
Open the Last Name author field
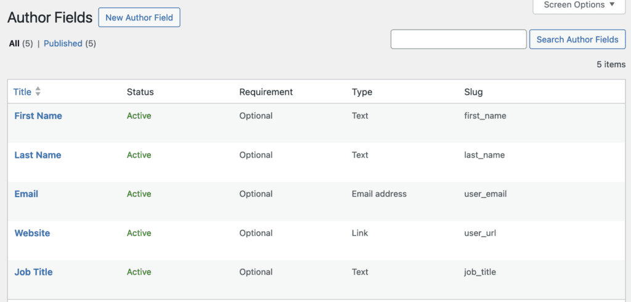(x=38, y=155)
